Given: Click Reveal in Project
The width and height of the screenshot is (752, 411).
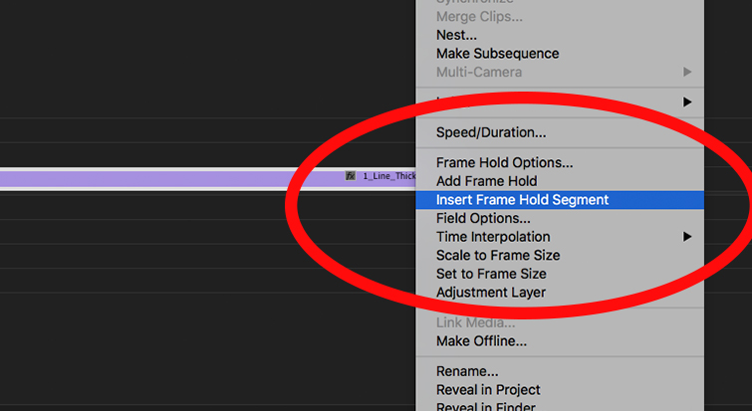Looking at the screenshot, I should tap(488, 390).
